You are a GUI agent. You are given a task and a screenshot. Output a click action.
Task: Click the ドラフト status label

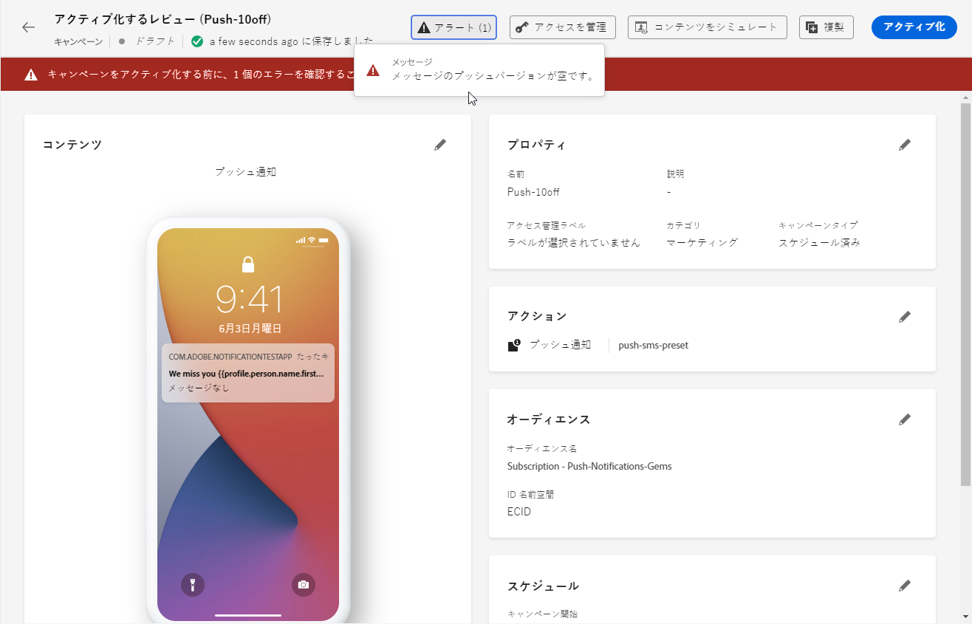point(155,41)
